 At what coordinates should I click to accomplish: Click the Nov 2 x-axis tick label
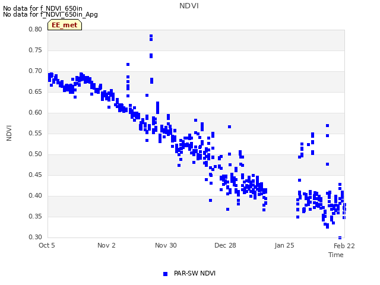pyautogui.click(x=106, y=245)
